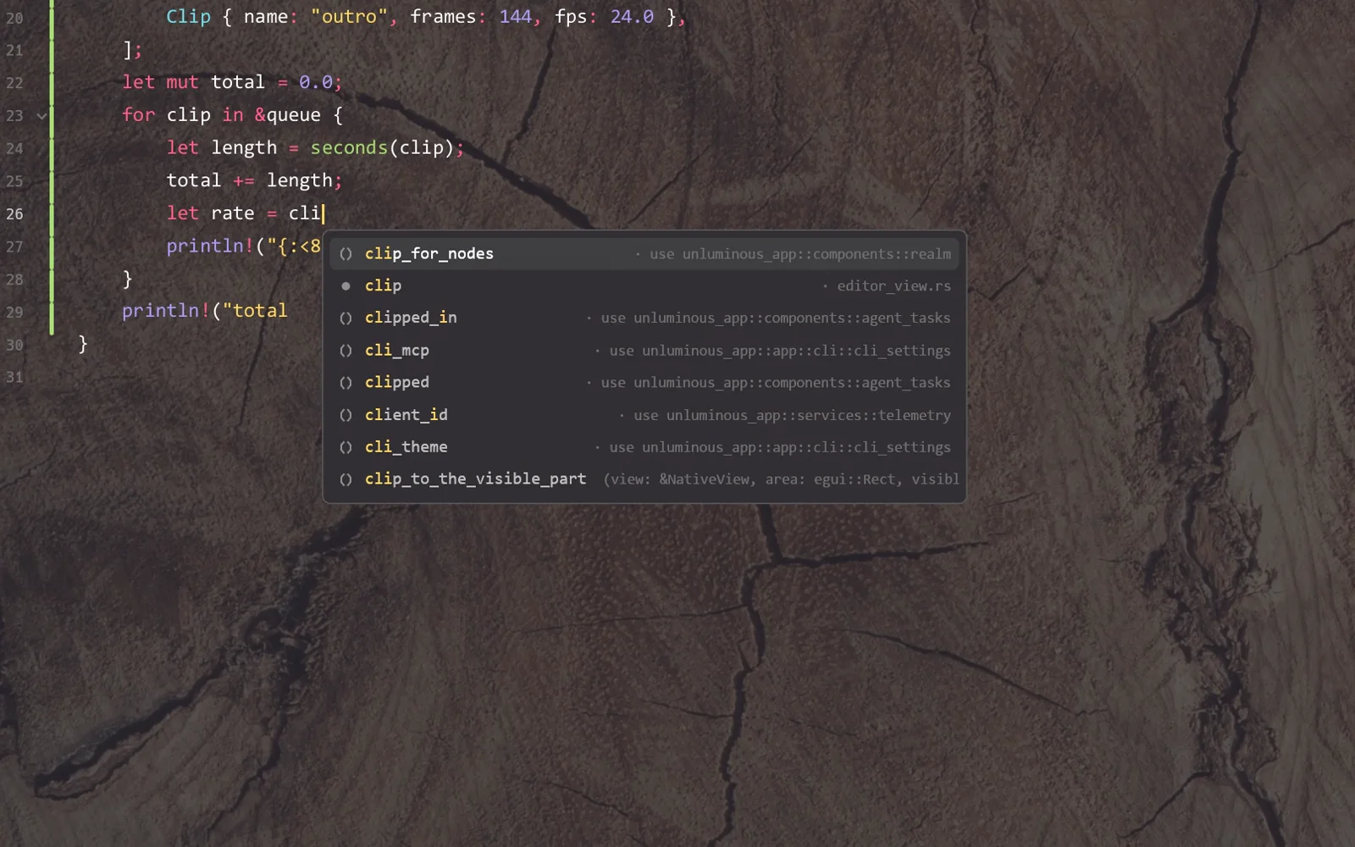Pick cli_theme from completion popup
The width and height of the screenshot is (1355, 847).
click(644, 446)
